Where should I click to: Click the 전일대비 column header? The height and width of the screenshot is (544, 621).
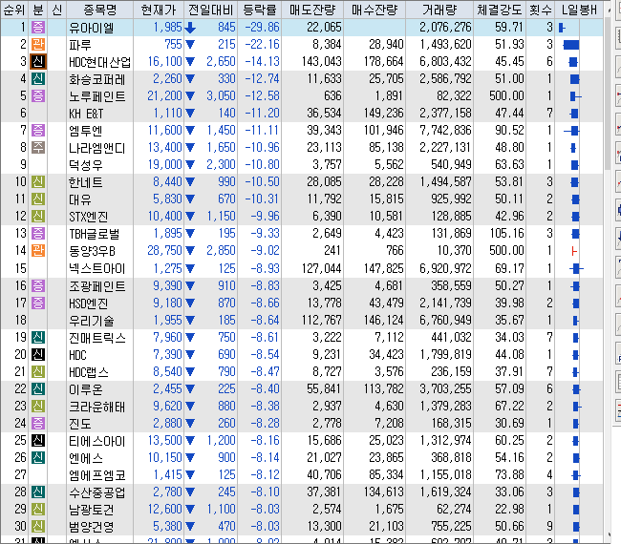(x=211, y=10)
